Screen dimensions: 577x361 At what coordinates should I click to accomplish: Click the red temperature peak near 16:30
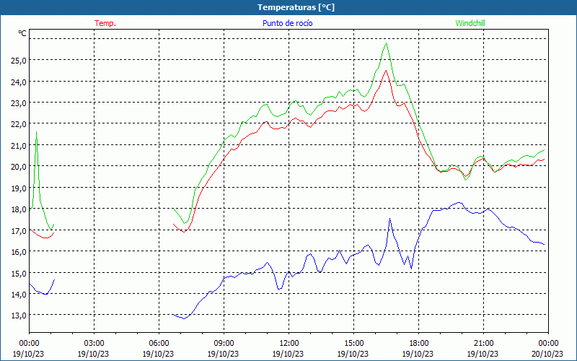pyautogui.click(x=386, y=71)
